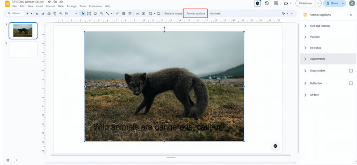Add a new slide with plus button

[x=27, y=14]
